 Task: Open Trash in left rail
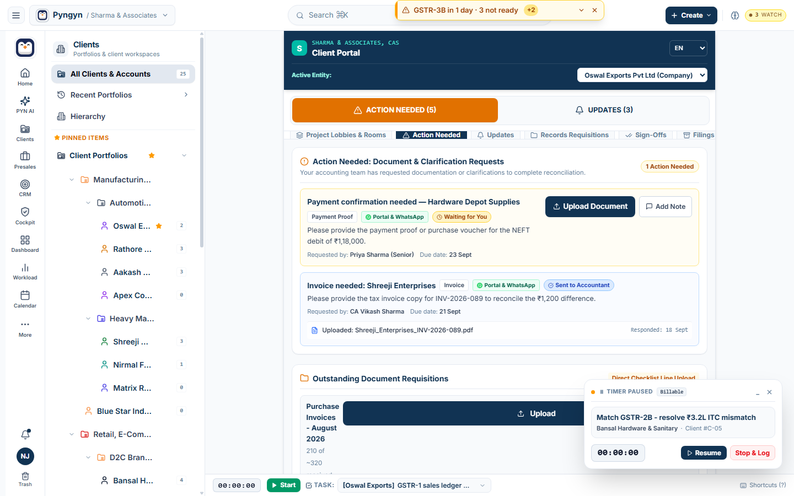coord(25,479)
